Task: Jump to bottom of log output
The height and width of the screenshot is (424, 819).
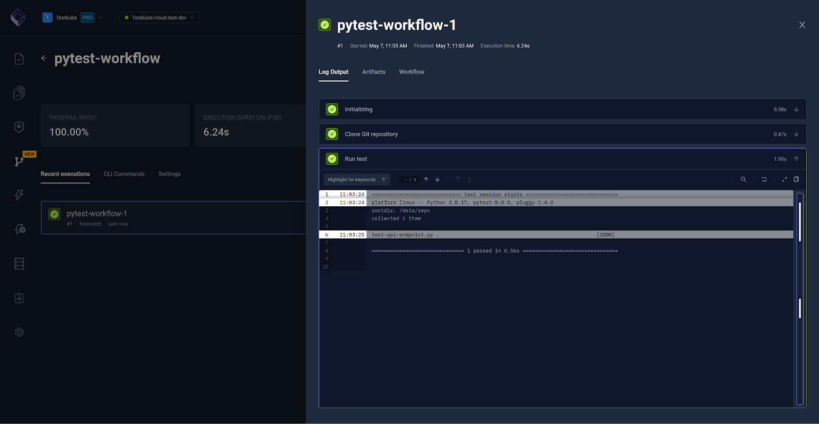Action: (469, 179)
